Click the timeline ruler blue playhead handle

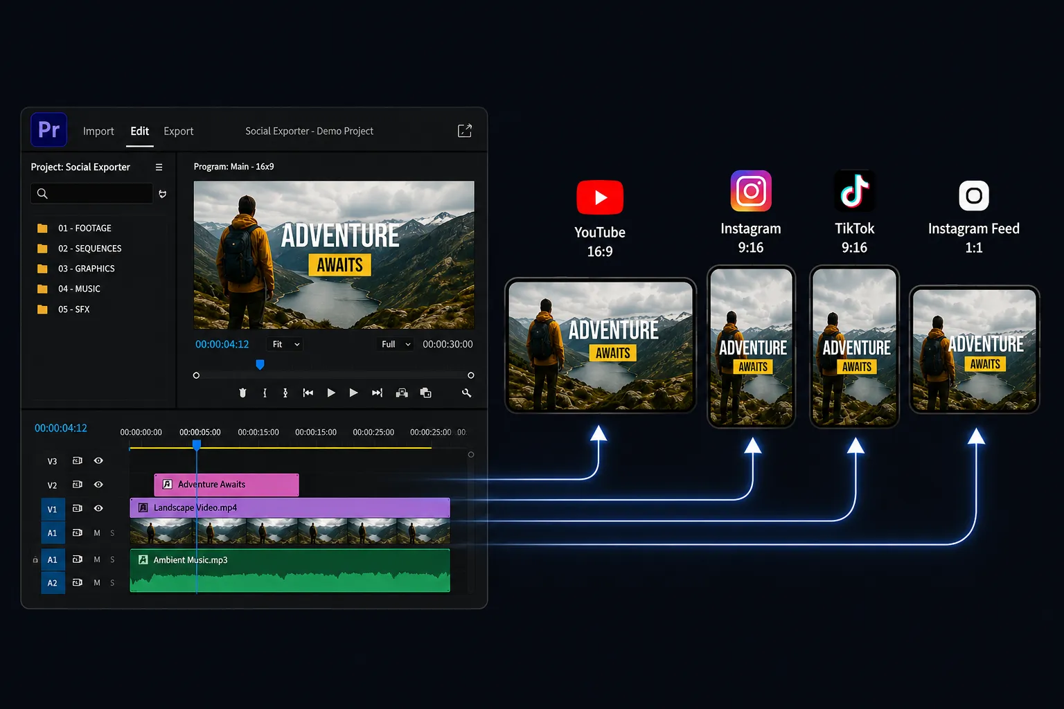[x=197, y=445]
